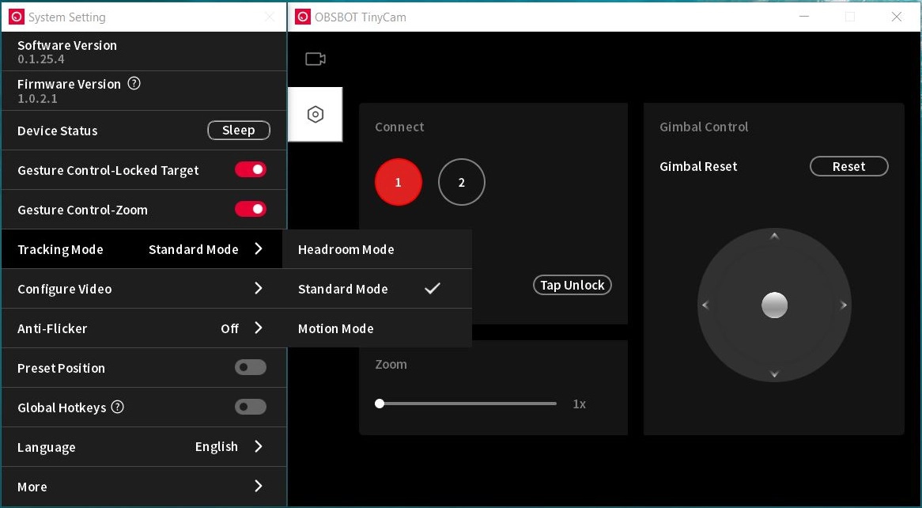Enable the Preset Position toggle
The image size is (922, 508).
tap(251, 367)
